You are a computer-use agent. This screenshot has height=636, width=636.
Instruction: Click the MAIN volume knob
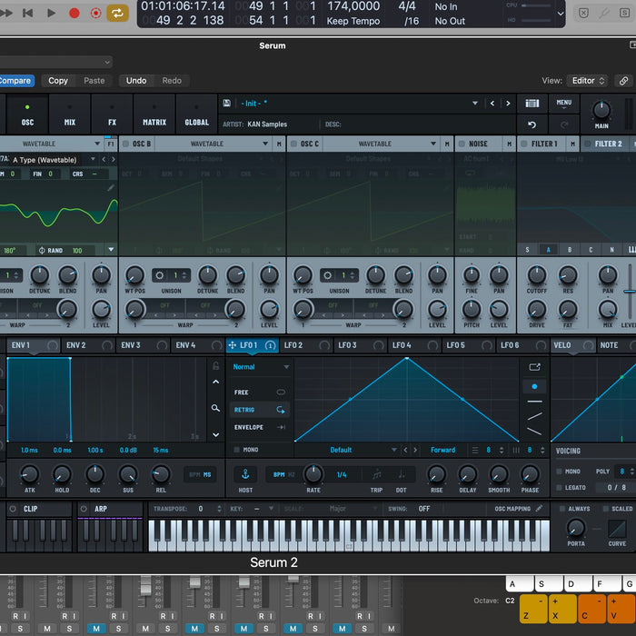601,110
